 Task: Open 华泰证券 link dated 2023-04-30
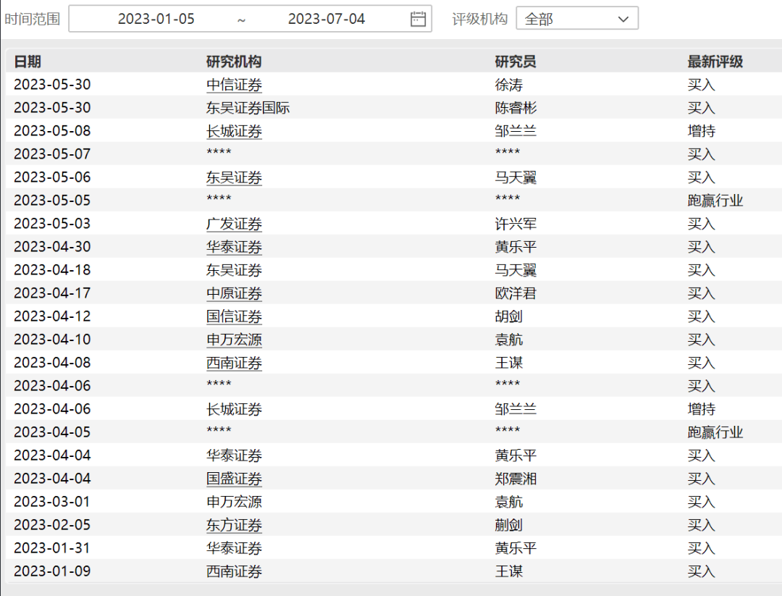coord(234,247)
